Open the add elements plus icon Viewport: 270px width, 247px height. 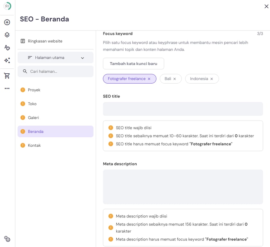point(7,22)
